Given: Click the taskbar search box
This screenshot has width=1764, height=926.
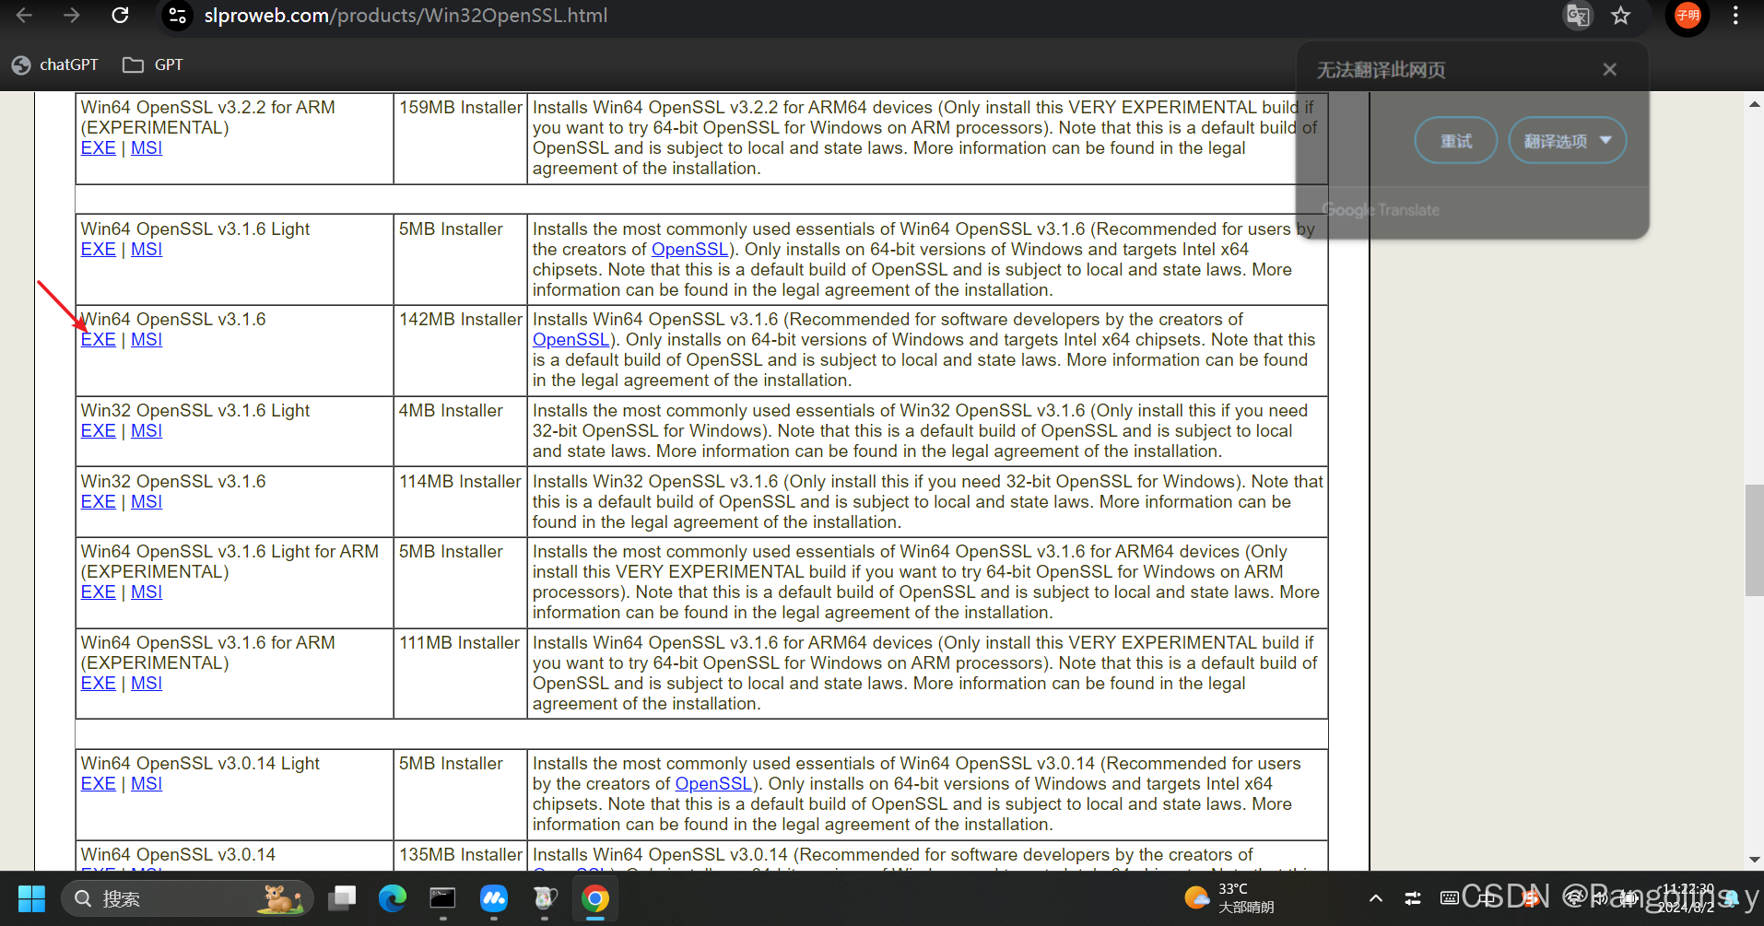Looking at the screenshot, I should click(187, 898).
